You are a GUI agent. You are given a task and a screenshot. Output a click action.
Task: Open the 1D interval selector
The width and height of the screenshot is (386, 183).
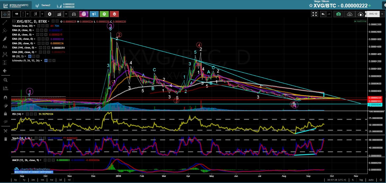[16, 14]
